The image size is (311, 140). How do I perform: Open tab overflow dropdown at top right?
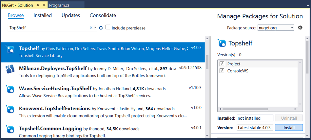point(307,6)
